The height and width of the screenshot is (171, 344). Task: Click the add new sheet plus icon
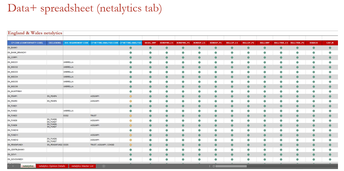[104, 166]
